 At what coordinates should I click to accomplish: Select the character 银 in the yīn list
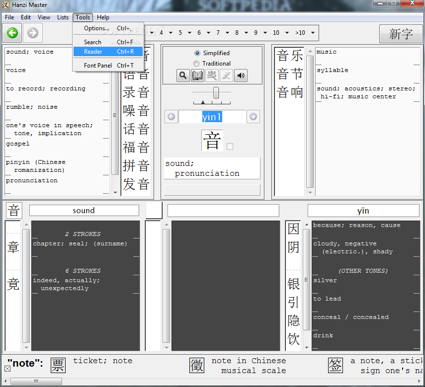293,284
